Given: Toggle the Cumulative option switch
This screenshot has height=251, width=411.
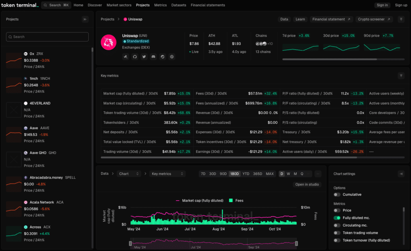Looking at the screenshot, I should pyautogui.click(x=337, y=195).
